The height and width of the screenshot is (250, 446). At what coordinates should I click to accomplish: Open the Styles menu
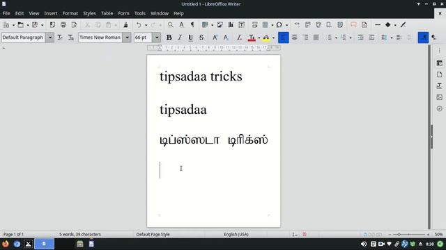click(89, 13)
